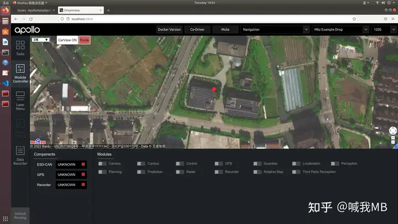This screenshot has width=398, height=224.
Task: Open the Tasks panel in sidebar
Action: coord(20,48)
